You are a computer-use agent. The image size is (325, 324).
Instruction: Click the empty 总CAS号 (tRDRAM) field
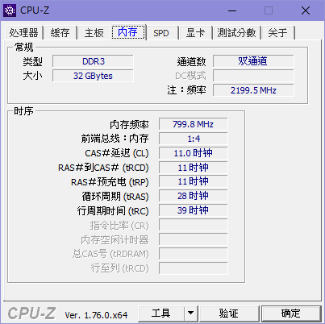pyautogui.click(x=193, y=254)
